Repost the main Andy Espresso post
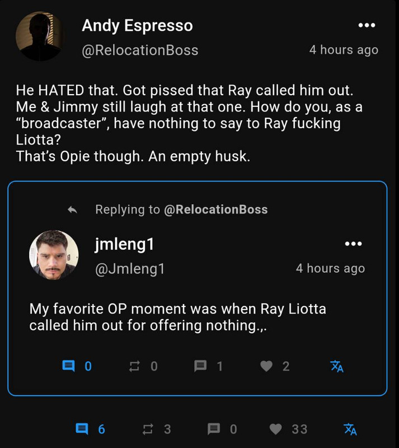The width and height of the screenshot is (399, 448). click(x=148, y=429)
